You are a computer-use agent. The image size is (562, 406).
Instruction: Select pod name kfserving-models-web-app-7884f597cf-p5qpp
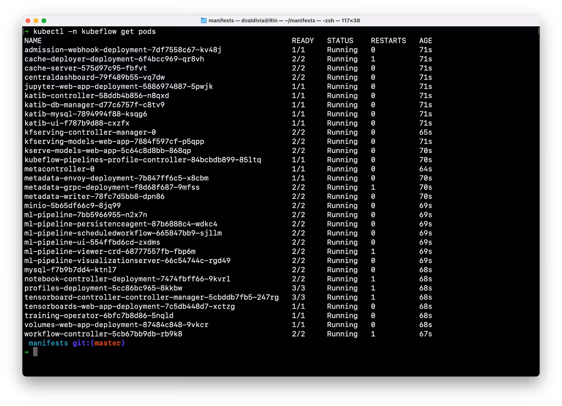114,141
